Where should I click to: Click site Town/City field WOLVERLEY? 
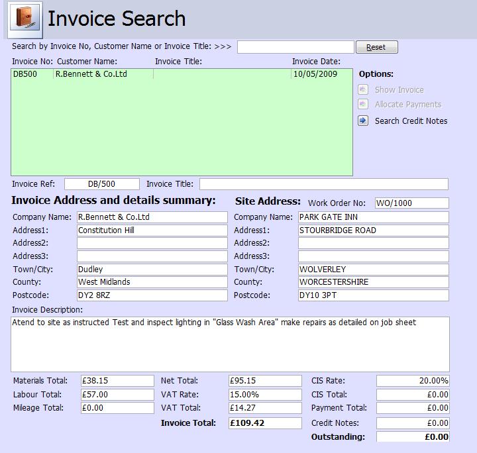(x=373, y=270)
